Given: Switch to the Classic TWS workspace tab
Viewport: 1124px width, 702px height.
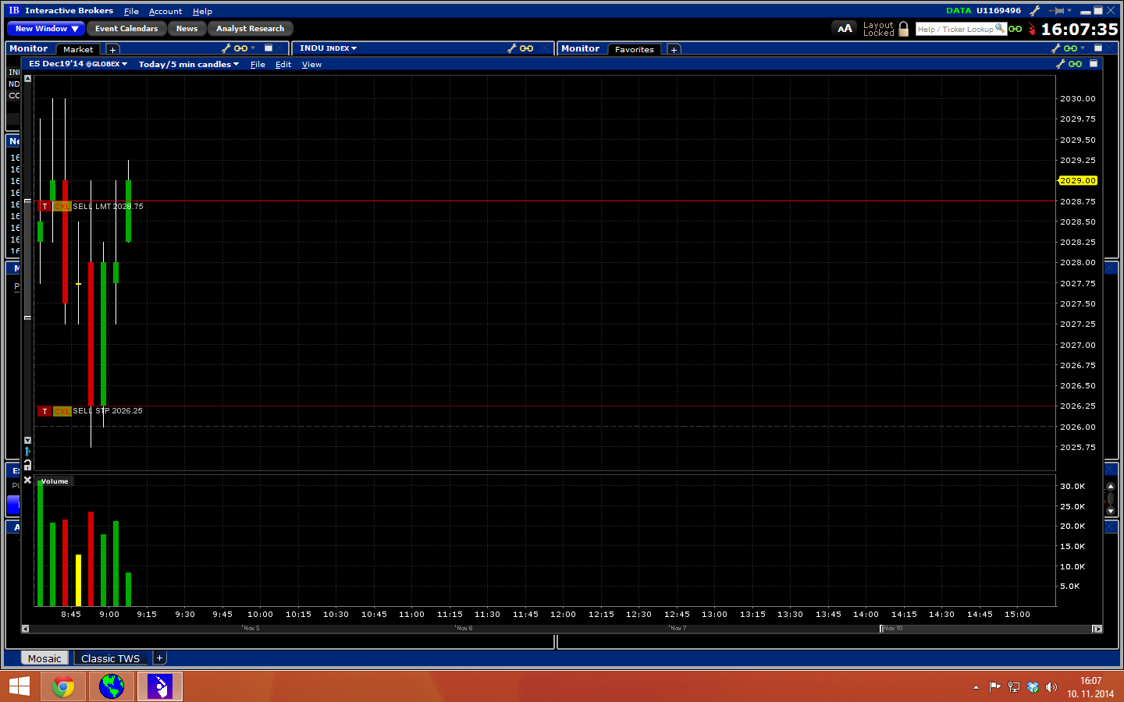Looking at the screenshot, I should click(x=110, y=658).
